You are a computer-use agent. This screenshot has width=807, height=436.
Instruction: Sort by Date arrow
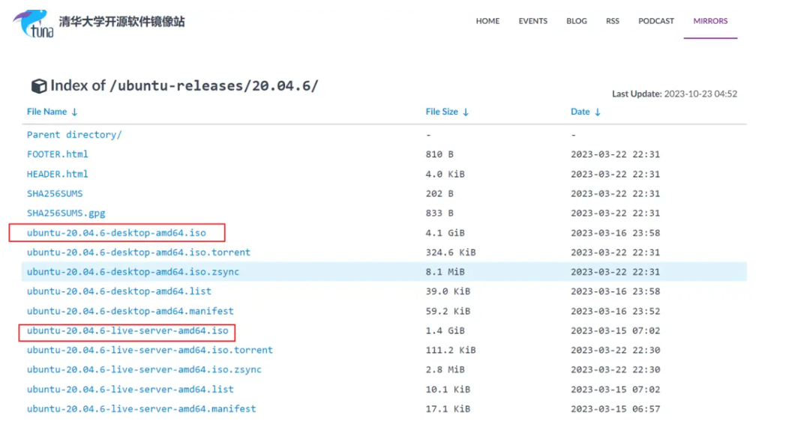click(598, 112)
